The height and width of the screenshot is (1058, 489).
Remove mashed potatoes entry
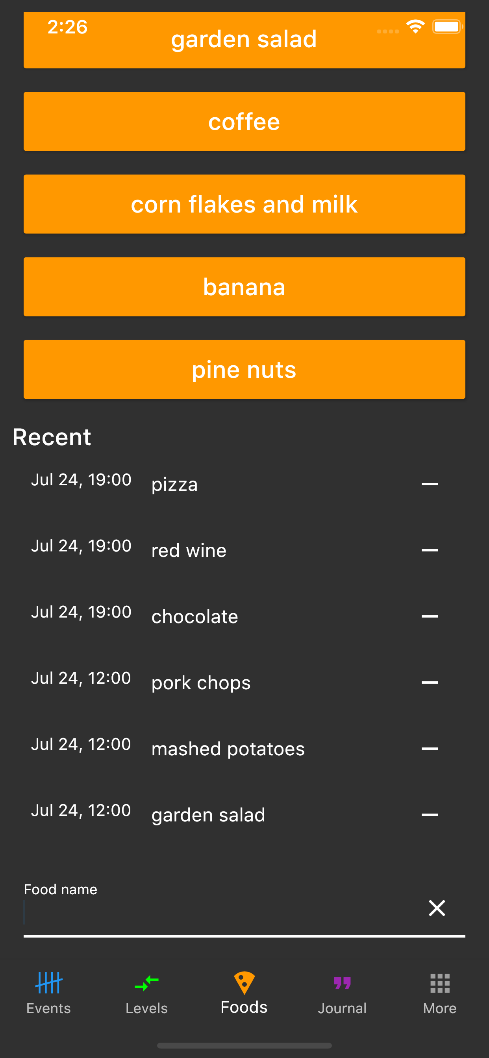[430, 749]
